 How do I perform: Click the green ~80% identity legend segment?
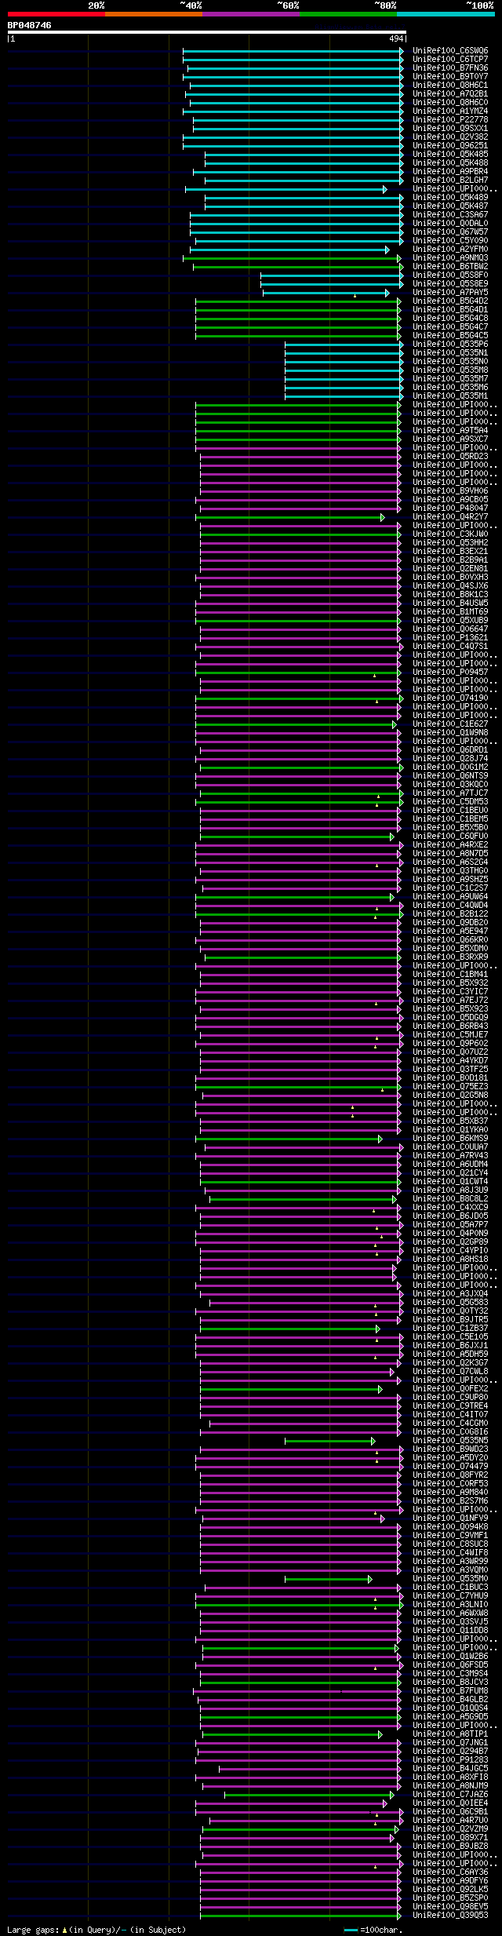coord(347,14)
